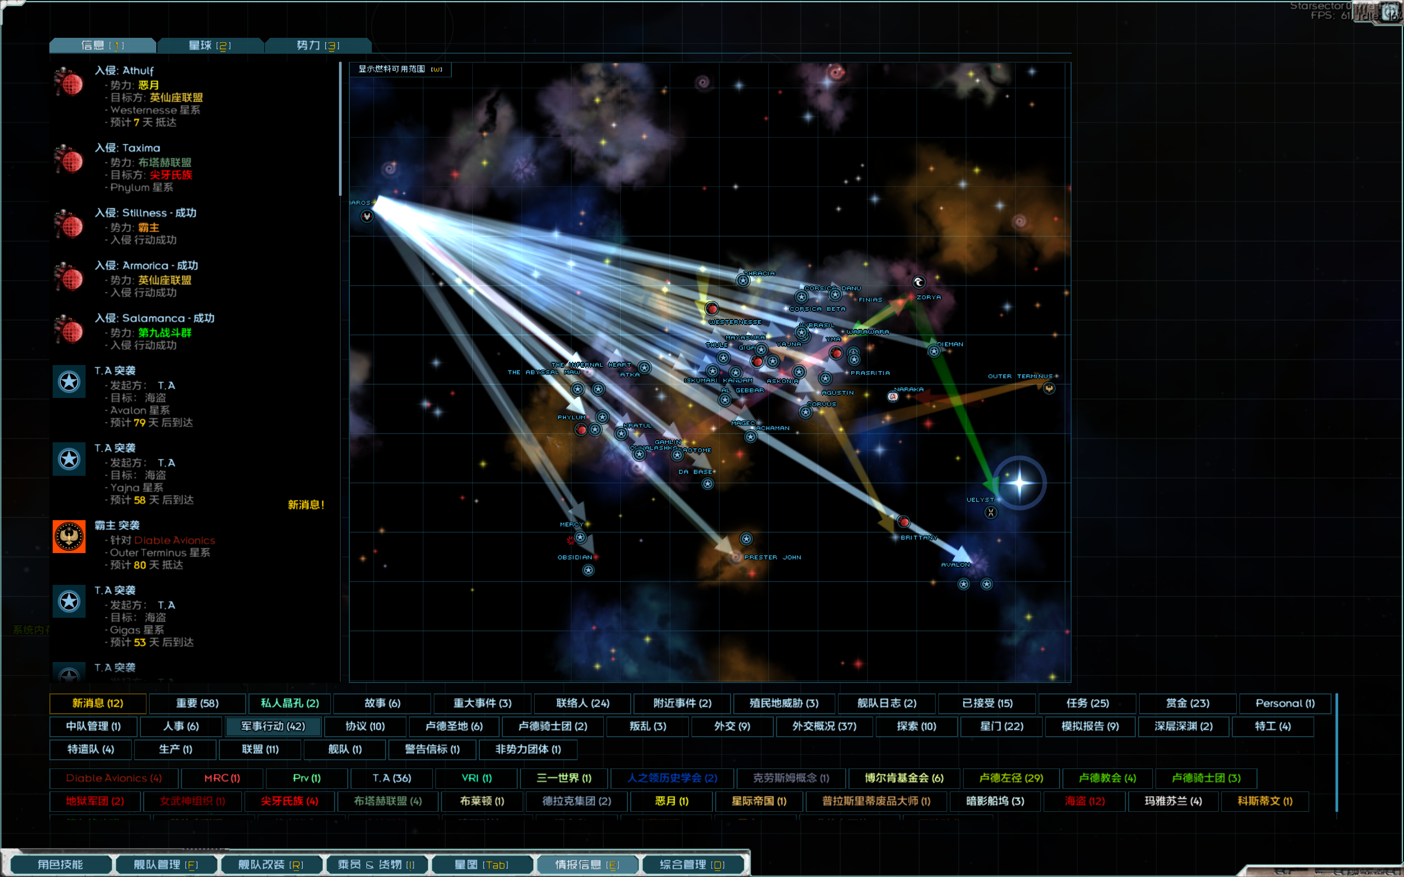Click the 尖牙氏族 (4) faction filter
Screen dimensions: 1404x877
click(289, 801)
